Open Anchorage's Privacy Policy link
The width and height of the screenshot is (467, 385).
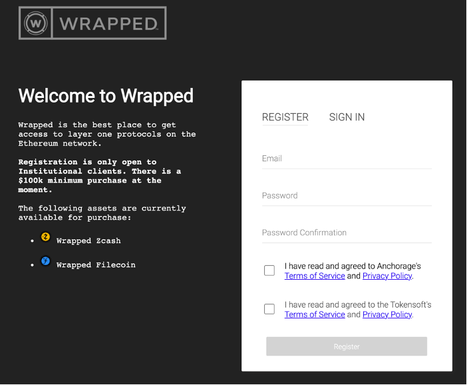(387, 276)
